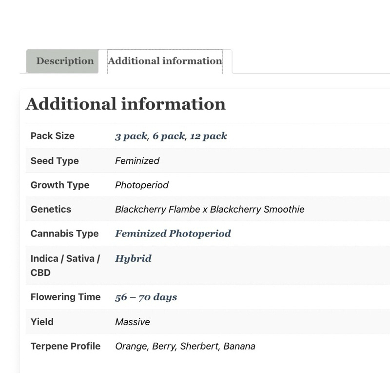Screen dimensions: 390x390
Task: Open the 12 pack link
Action: coord(209,136)
